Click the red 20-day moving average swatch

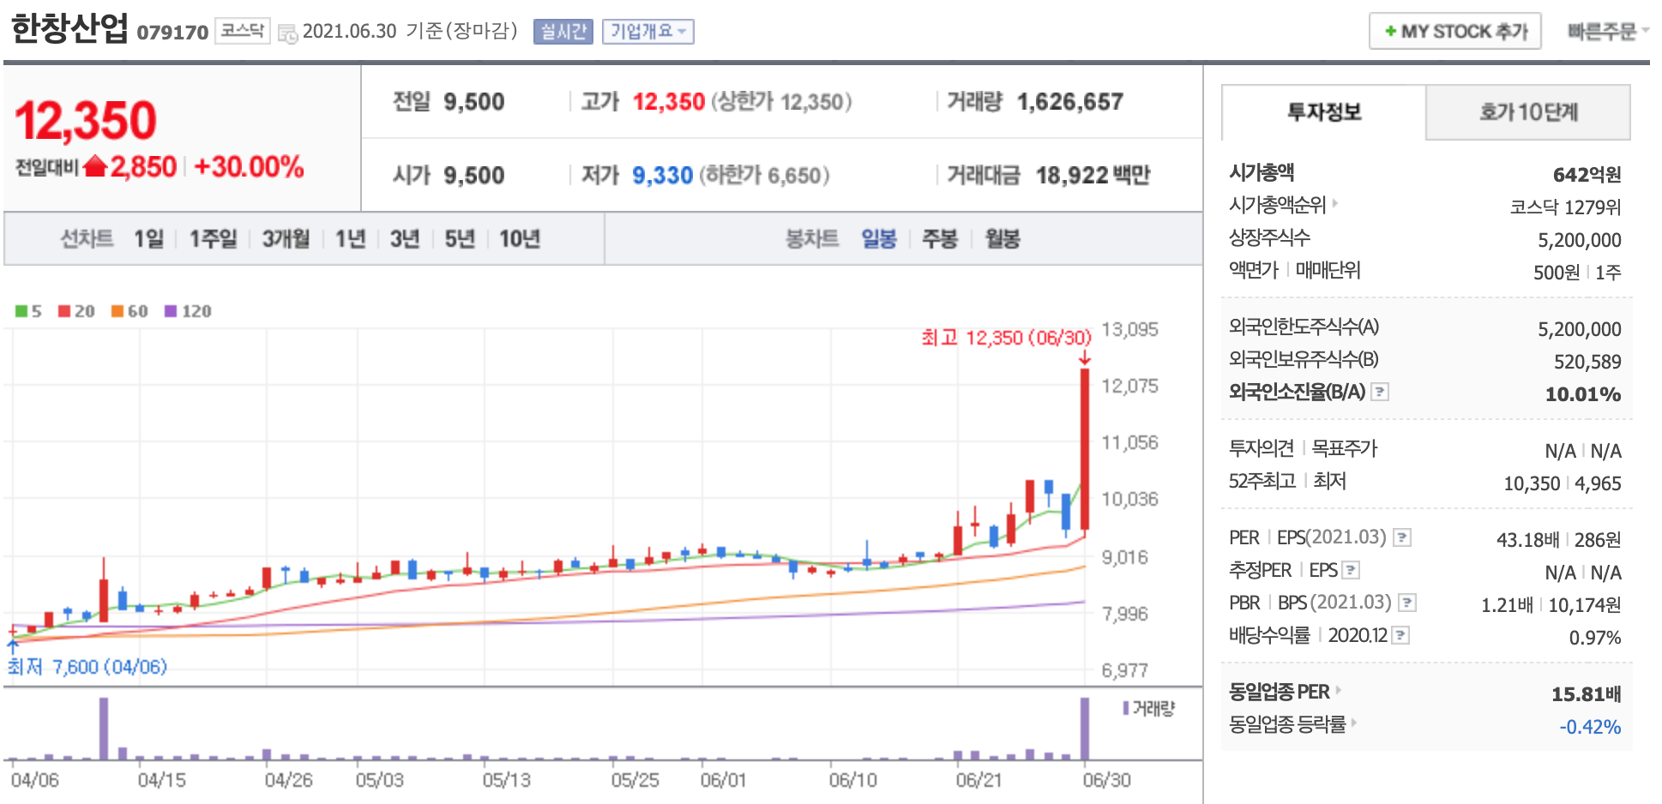(x=64, y=310)
